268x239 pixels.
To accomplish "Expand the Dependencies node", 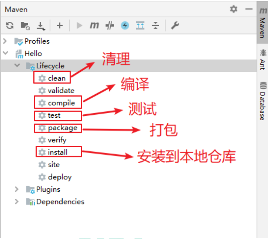I will pyautogui.click(x=17, y=201).
